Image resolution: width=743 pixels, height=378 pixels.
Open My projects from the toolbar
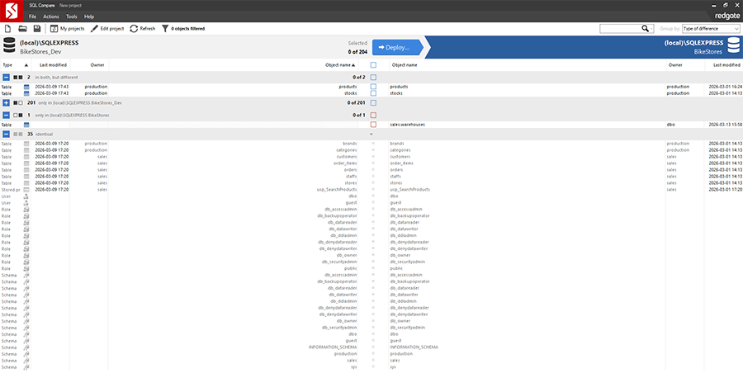(x=67, y=28)
